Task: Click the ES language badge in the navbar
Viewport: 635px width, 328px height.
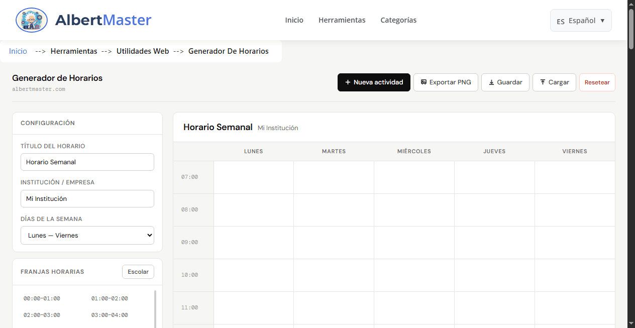Action: 560,21
